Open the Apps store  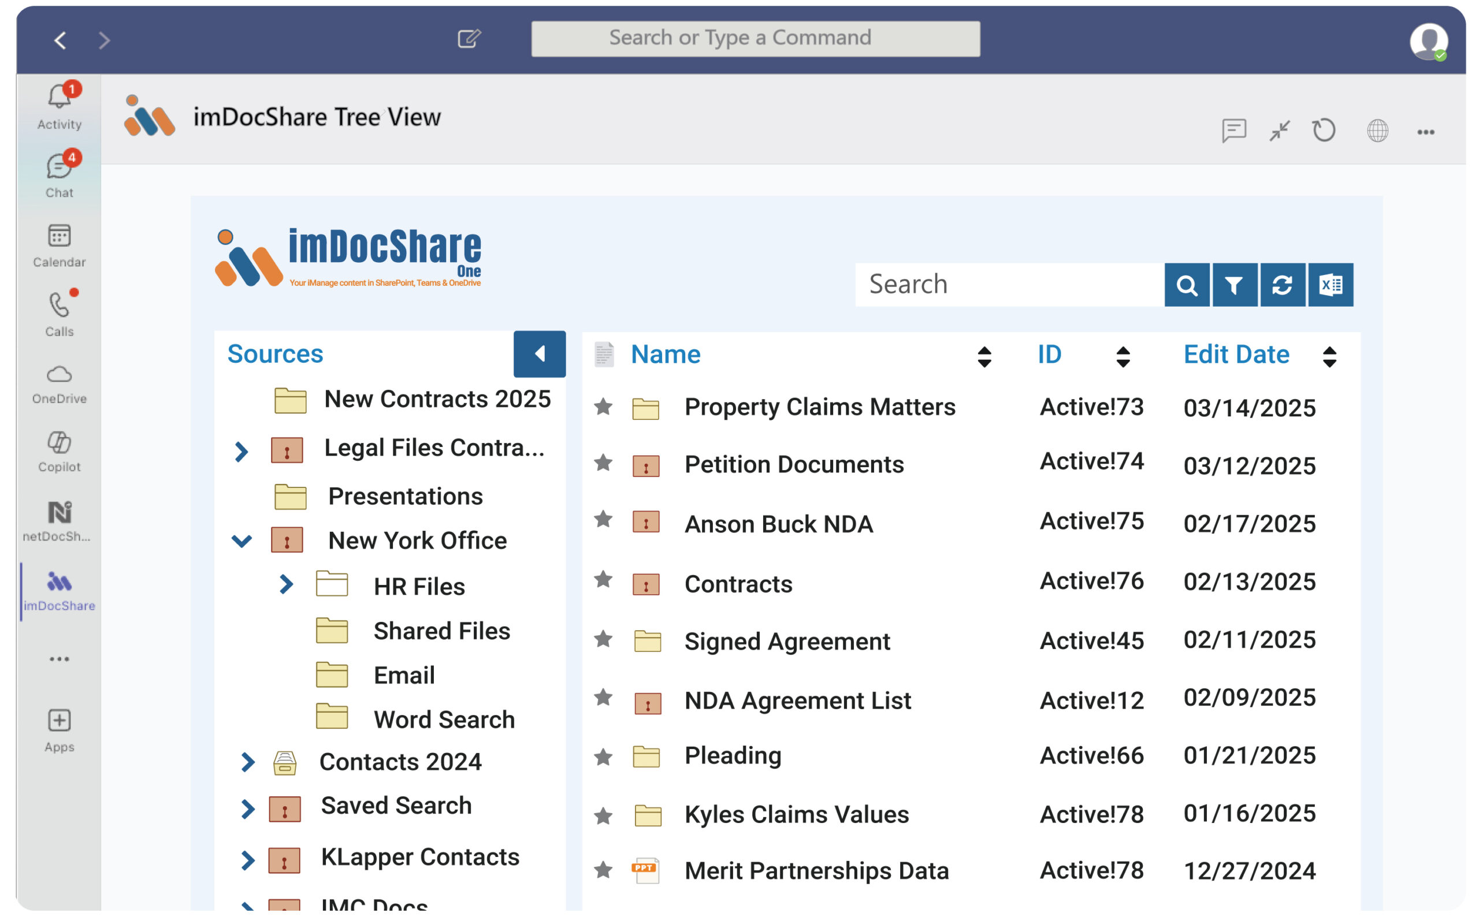pos(60,731)
